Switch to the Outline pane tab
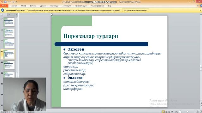Image resolution: width=202 pixels, height=113 pixels. click(9, 15)
